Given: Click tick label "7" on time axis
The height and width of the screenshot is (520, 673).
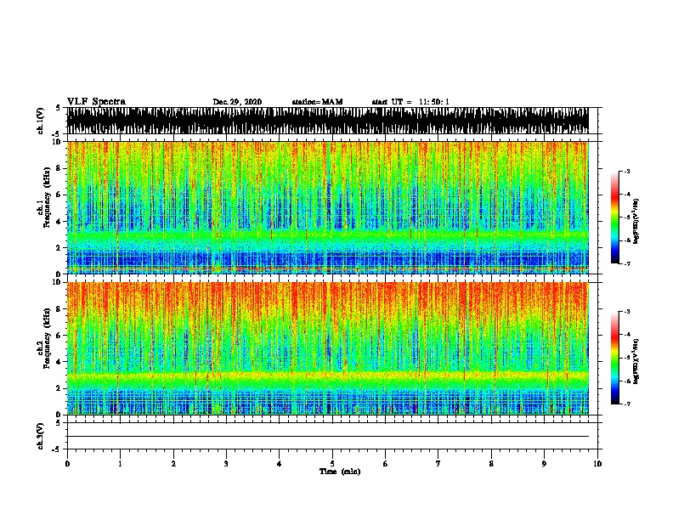Looking at the screenshot, I should point(438,464).
